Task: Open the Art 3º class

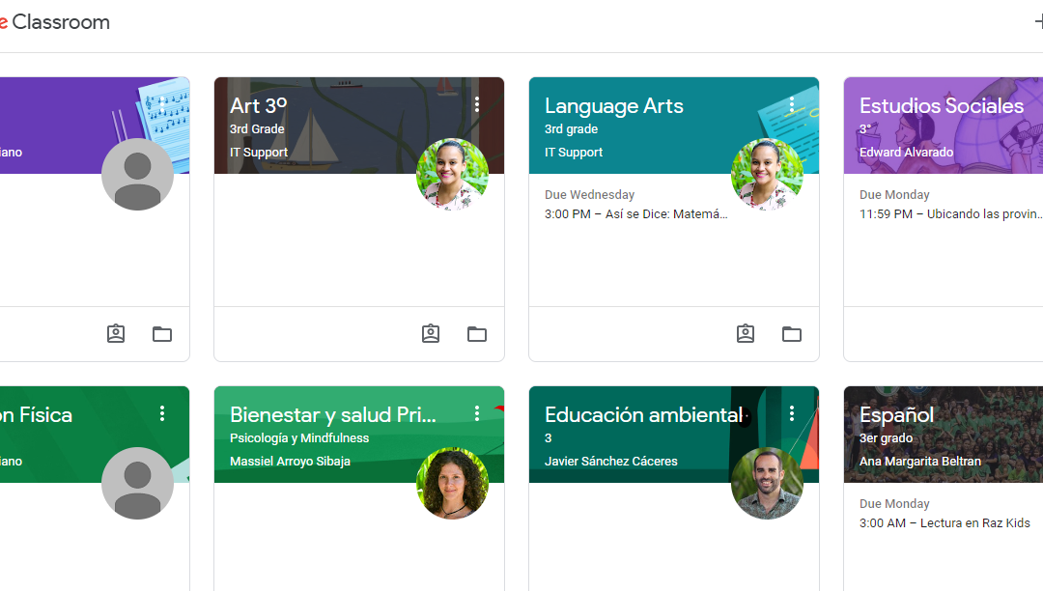Action: point(258,105)
